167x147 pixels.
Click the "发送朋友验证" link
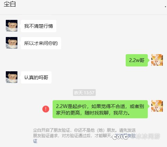[x=125, y=136]
